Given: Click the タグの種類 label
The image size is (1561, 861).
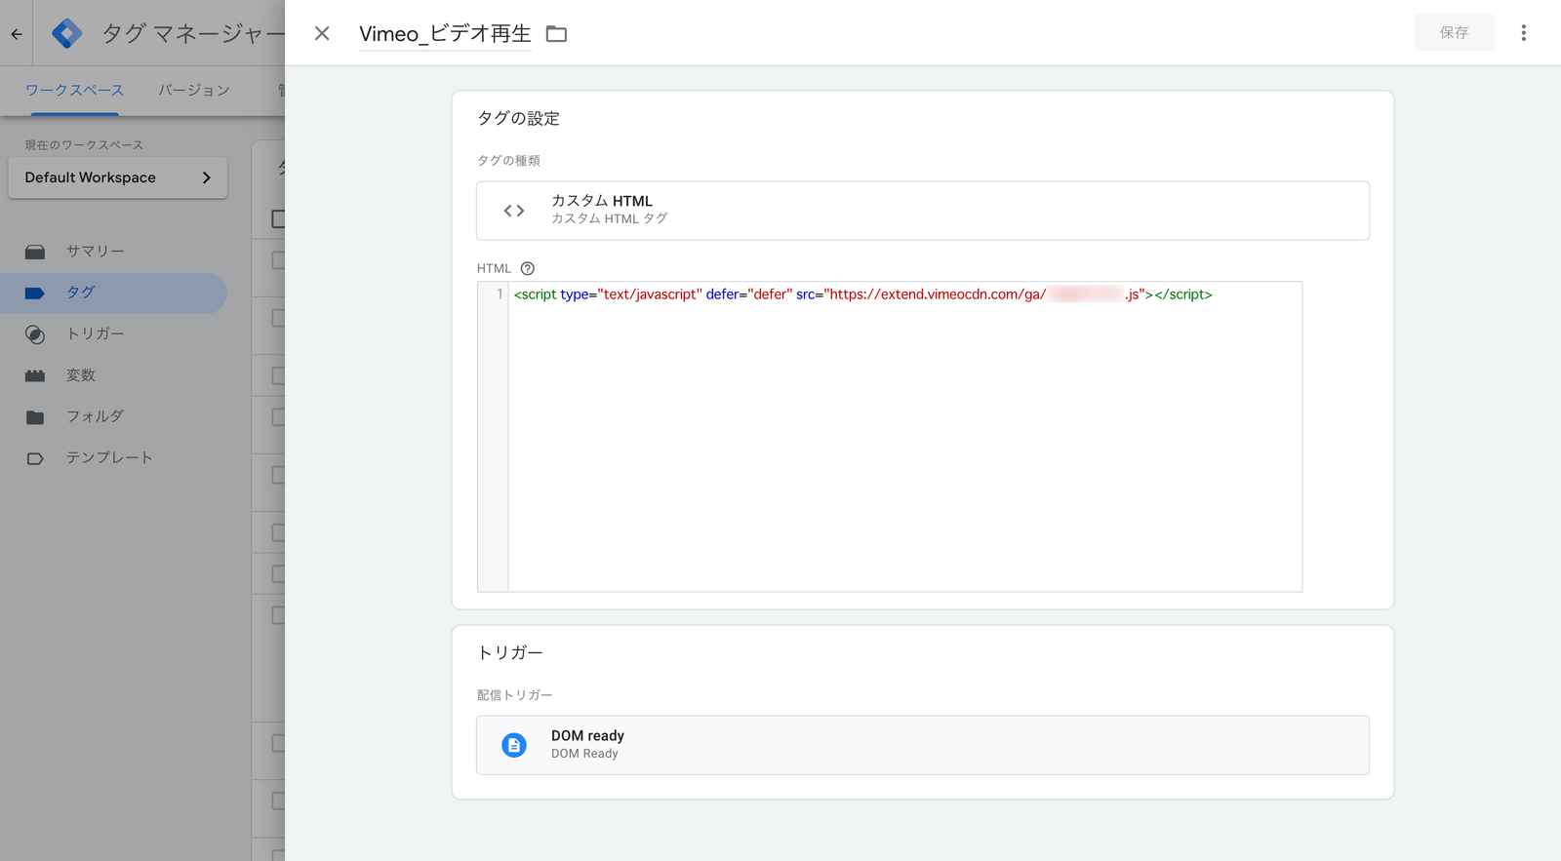Looking at the screenshot, I should click(508, 161).
